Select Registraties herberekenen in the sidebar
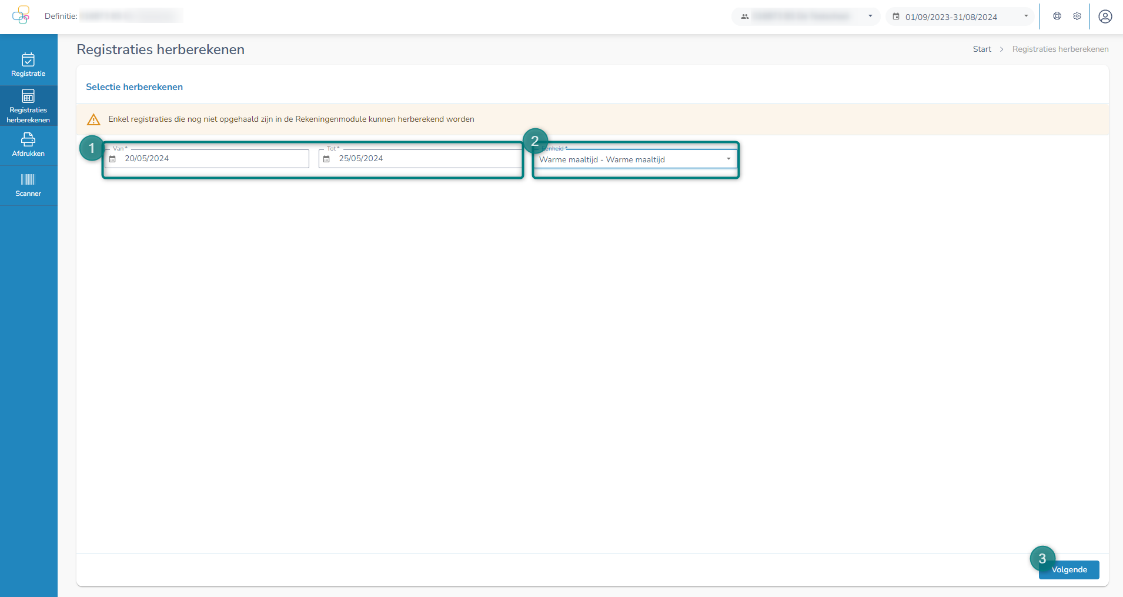 pyautogui.click(x=28, y=105)
